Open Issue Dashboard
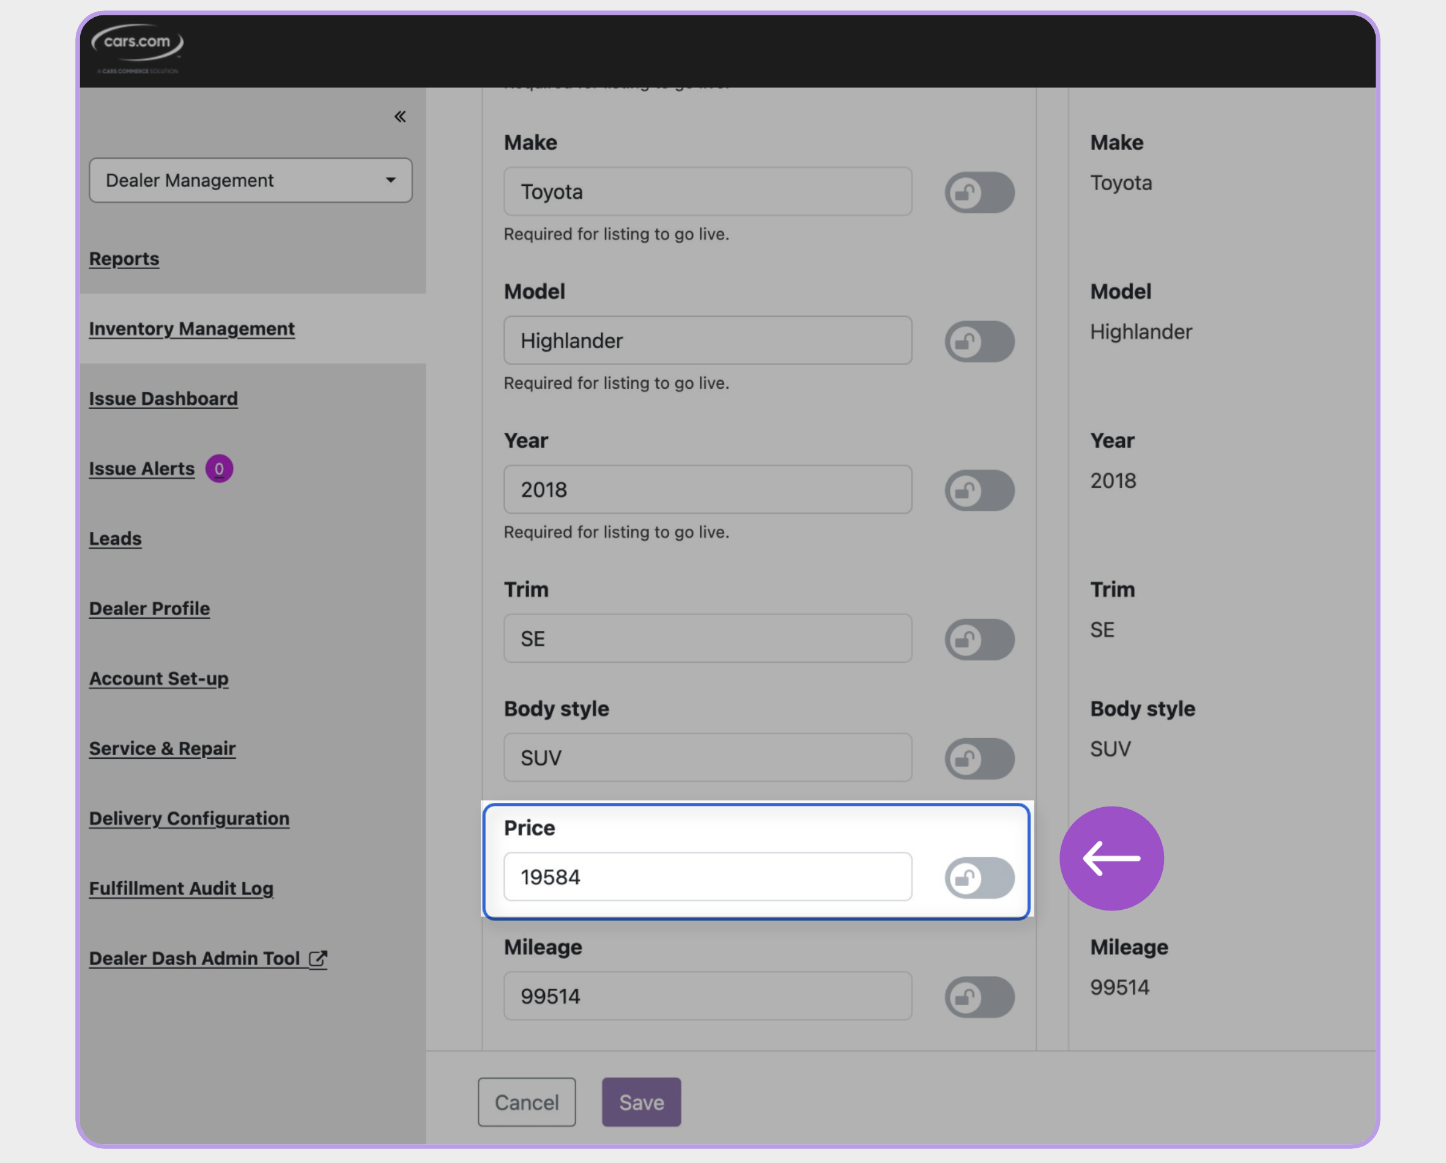The width and height of the screenshot is (1446, 1163). 163,399
